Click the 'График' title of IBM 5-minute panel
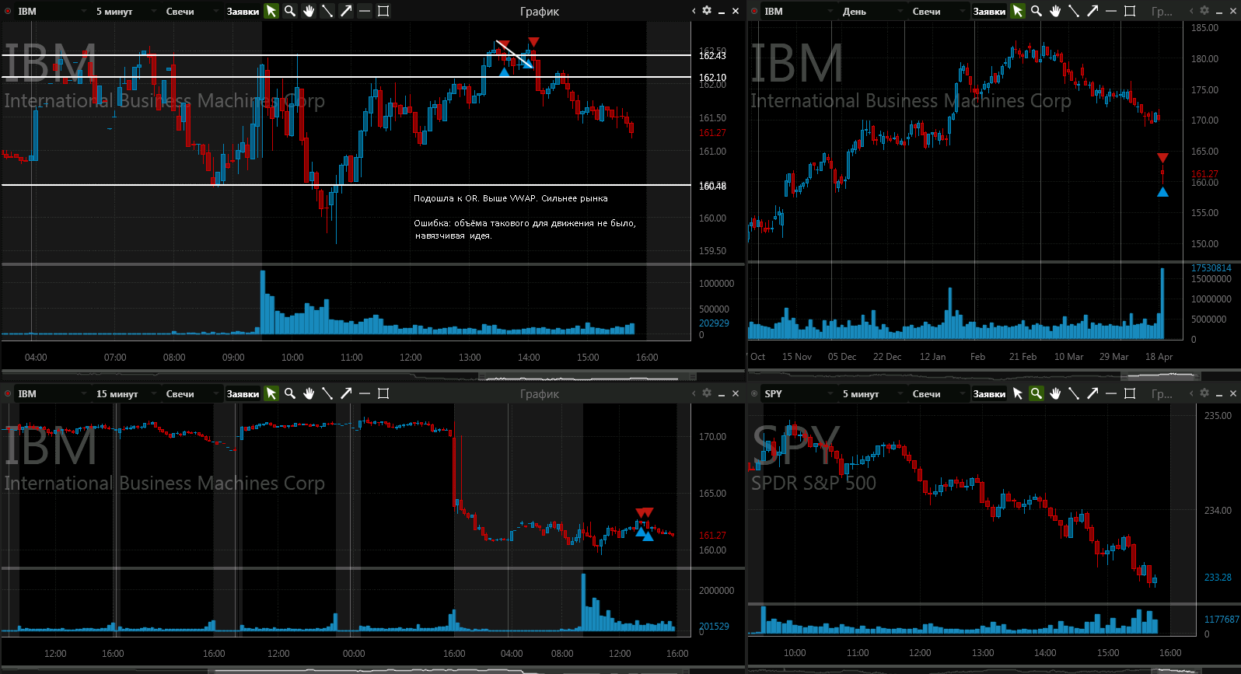 pos(540,12)
